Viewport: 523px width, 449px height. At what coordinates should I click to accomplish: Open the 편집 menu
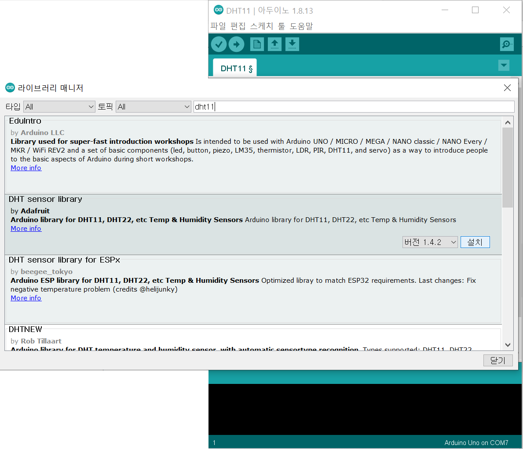point(238,26)
